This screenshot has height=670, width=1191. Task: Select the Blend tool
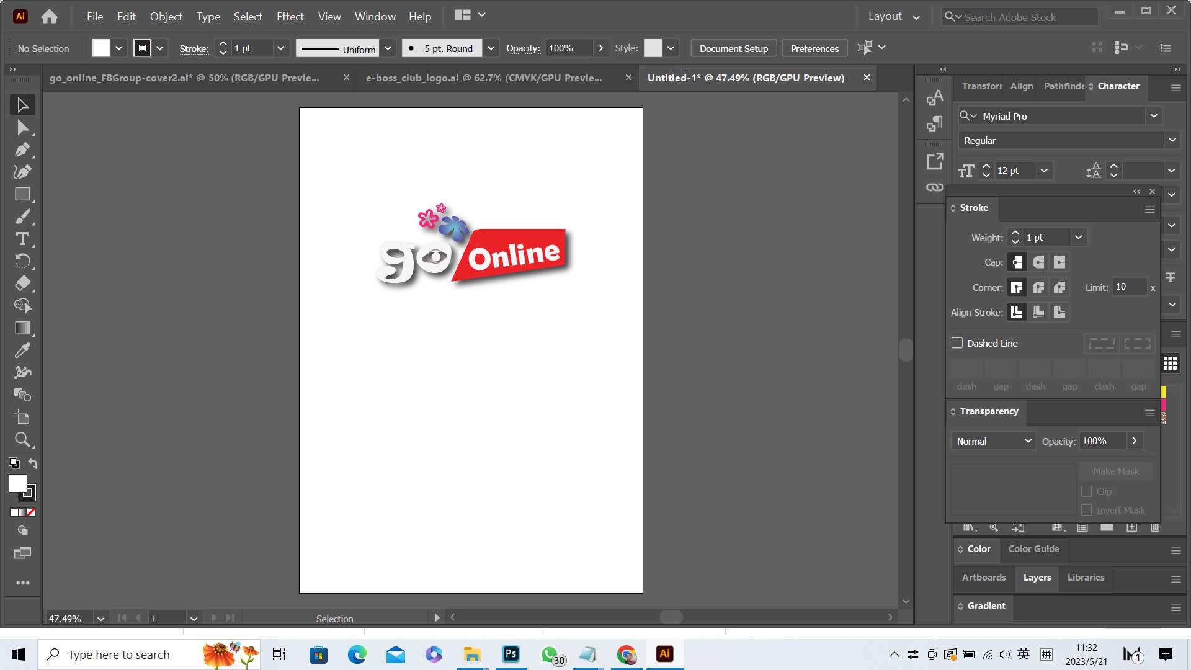(x=22, y=395)
